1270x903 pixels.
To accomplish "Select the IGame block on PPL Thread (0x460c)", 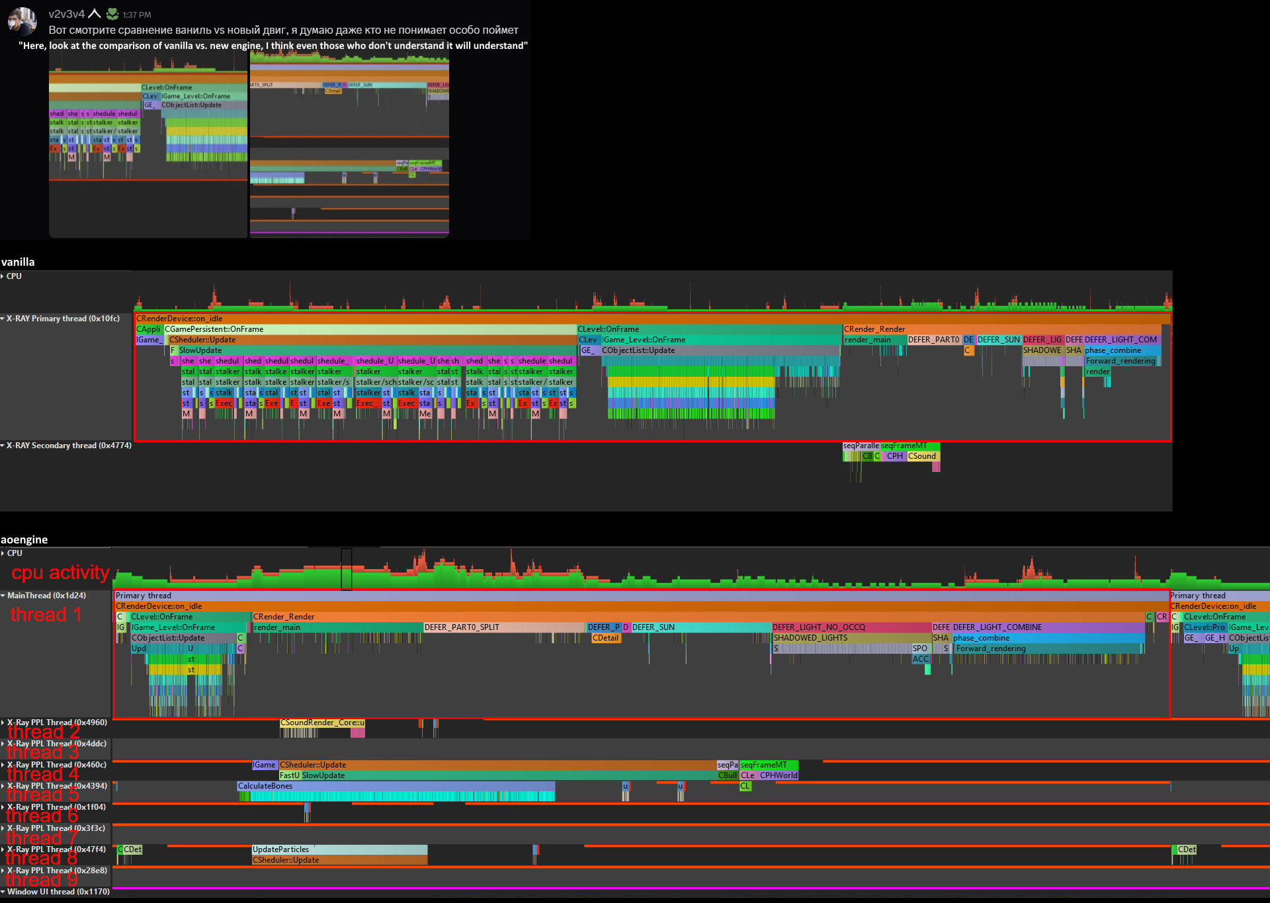I will (x=265, y=765).
